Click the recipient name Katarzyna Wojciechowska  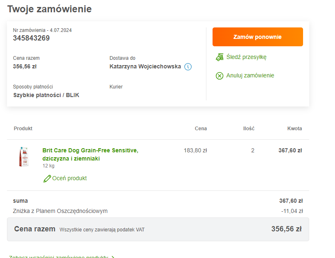(145, 66)
